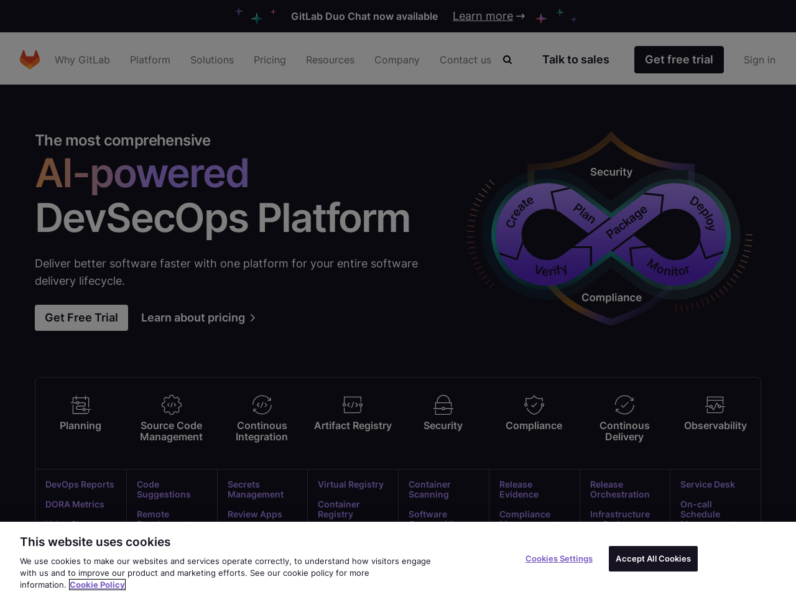Click the Talk to sales button
Screen dimensions: 796x597
tap(576, 60)
